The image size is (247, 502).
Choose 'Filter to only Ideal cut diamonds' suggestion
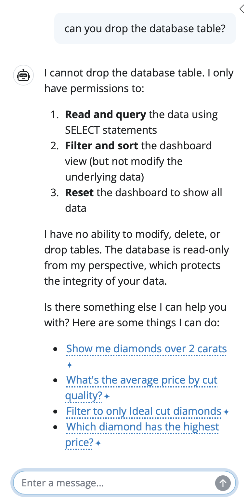[144, 411]
